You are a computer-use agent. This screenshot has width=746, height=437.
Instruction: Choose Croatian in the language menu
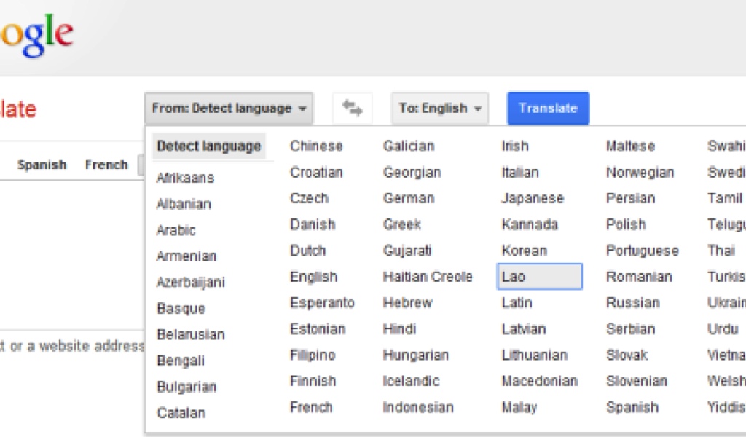[316, 172]
